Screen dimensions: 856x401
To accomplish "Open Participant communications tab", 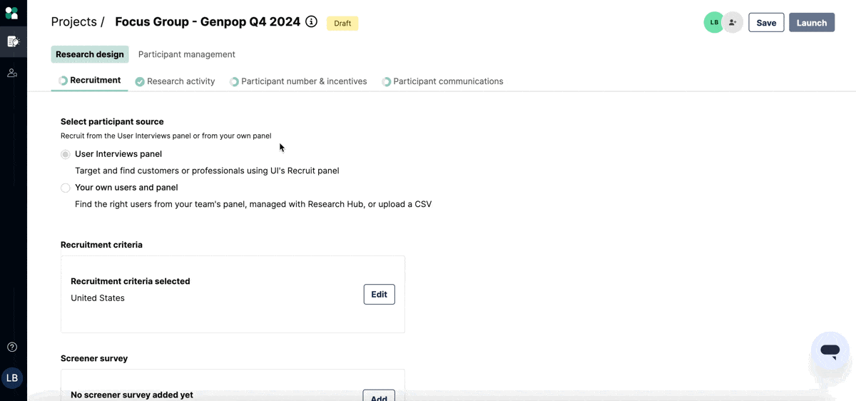I will [448, 81].
